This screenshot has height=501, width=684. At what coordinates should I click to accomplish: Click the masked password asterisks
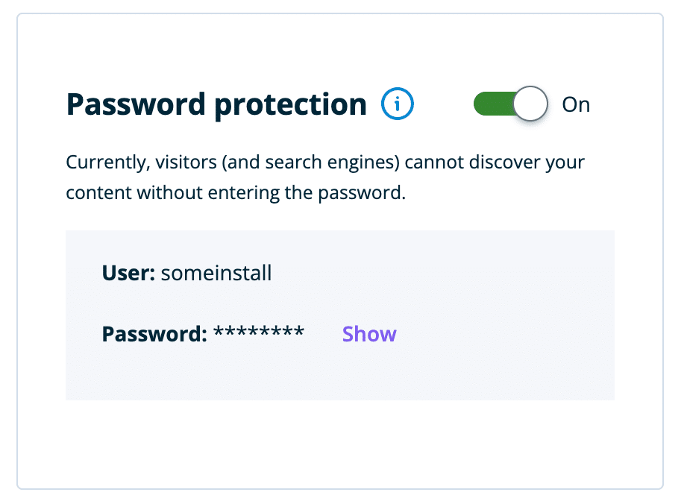click(259, 333)
